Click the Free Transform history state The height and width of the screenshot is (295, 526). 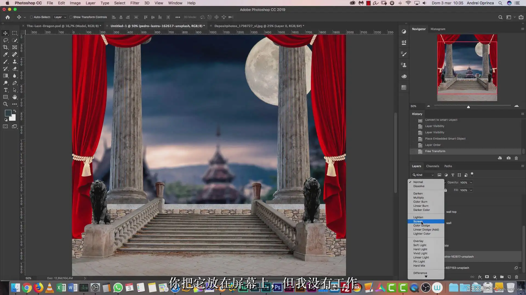[435, 151]
